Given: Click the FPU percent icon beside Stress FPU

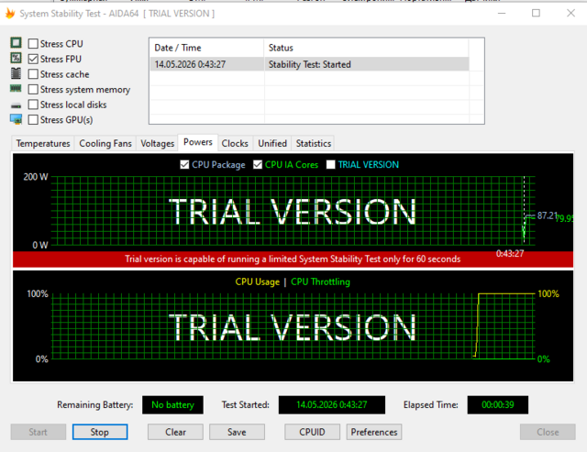Looking at the screenshot, I should (16, 58).
